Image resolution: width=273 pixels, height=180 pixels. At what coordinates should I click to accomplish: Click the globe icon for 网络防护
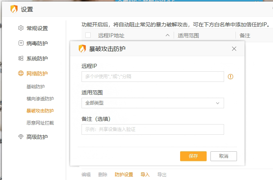(x=21, y=74)
